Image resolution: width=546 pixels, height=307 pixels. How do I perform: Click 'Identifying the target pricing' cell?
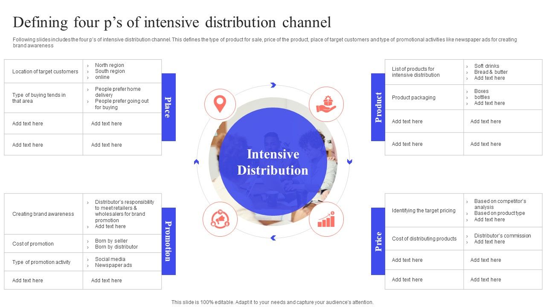click(424, 211)
